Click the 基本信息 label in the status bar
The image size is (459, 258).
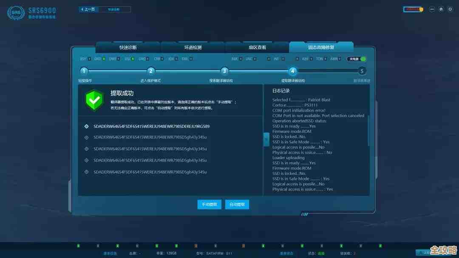coord(109,253)
